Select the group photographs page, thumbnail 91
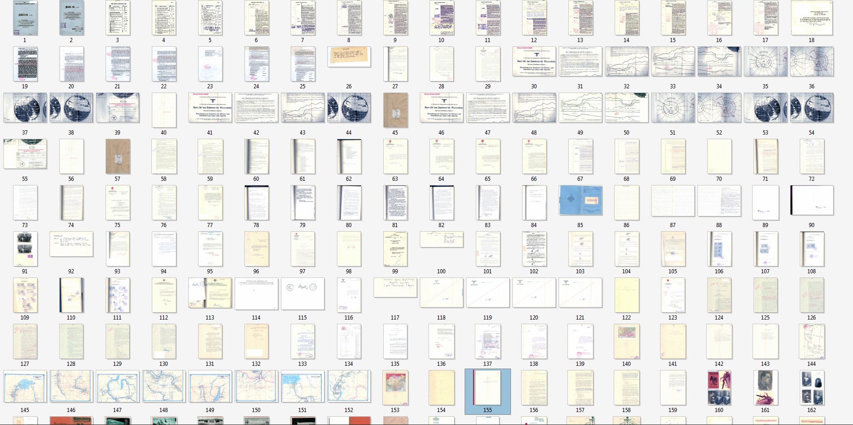 (x=25, y=249)
